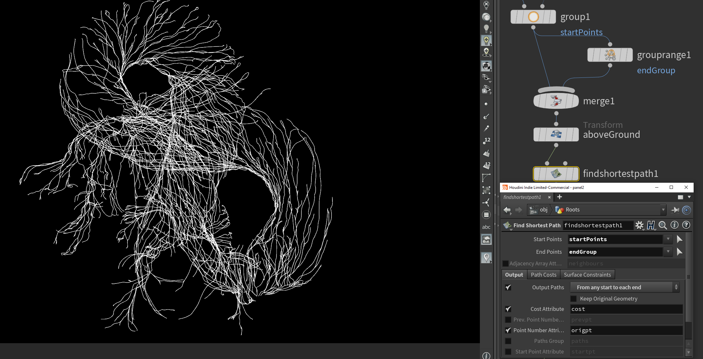703x359 pixels.
Task: Toggle the High quality lighting icon
Action: tap(486, 40)
